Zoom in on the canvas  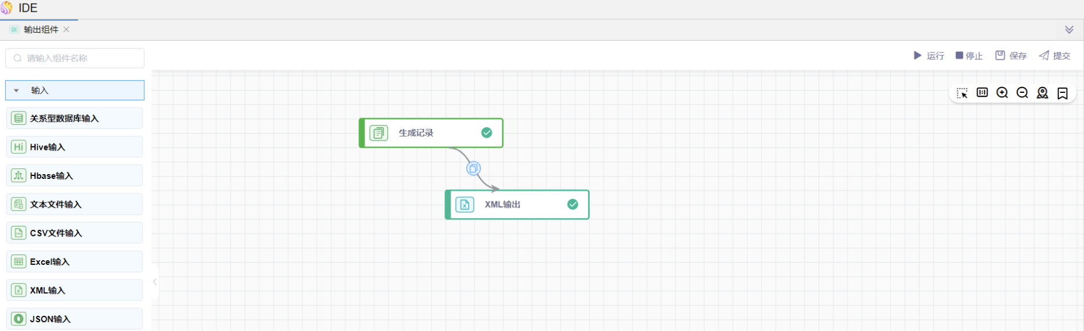point(1002,93)
